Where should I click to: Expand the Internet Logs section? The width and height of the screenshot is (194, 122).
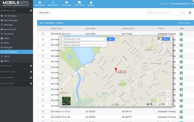pos(31,72)
